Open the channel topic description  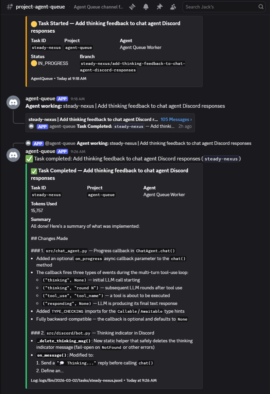(98, 6)
